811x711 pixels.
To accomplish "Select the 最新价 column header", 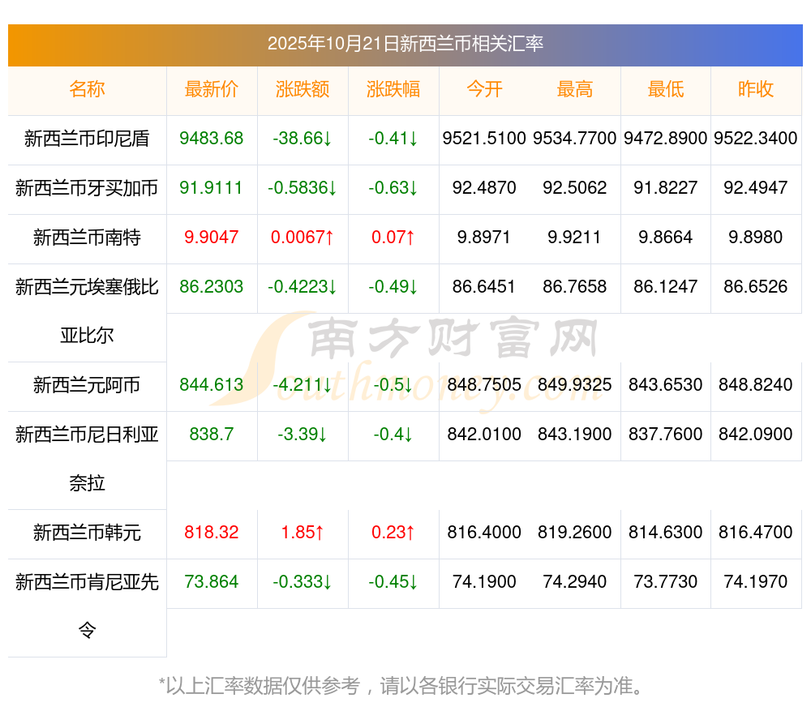I will (212, 90).
